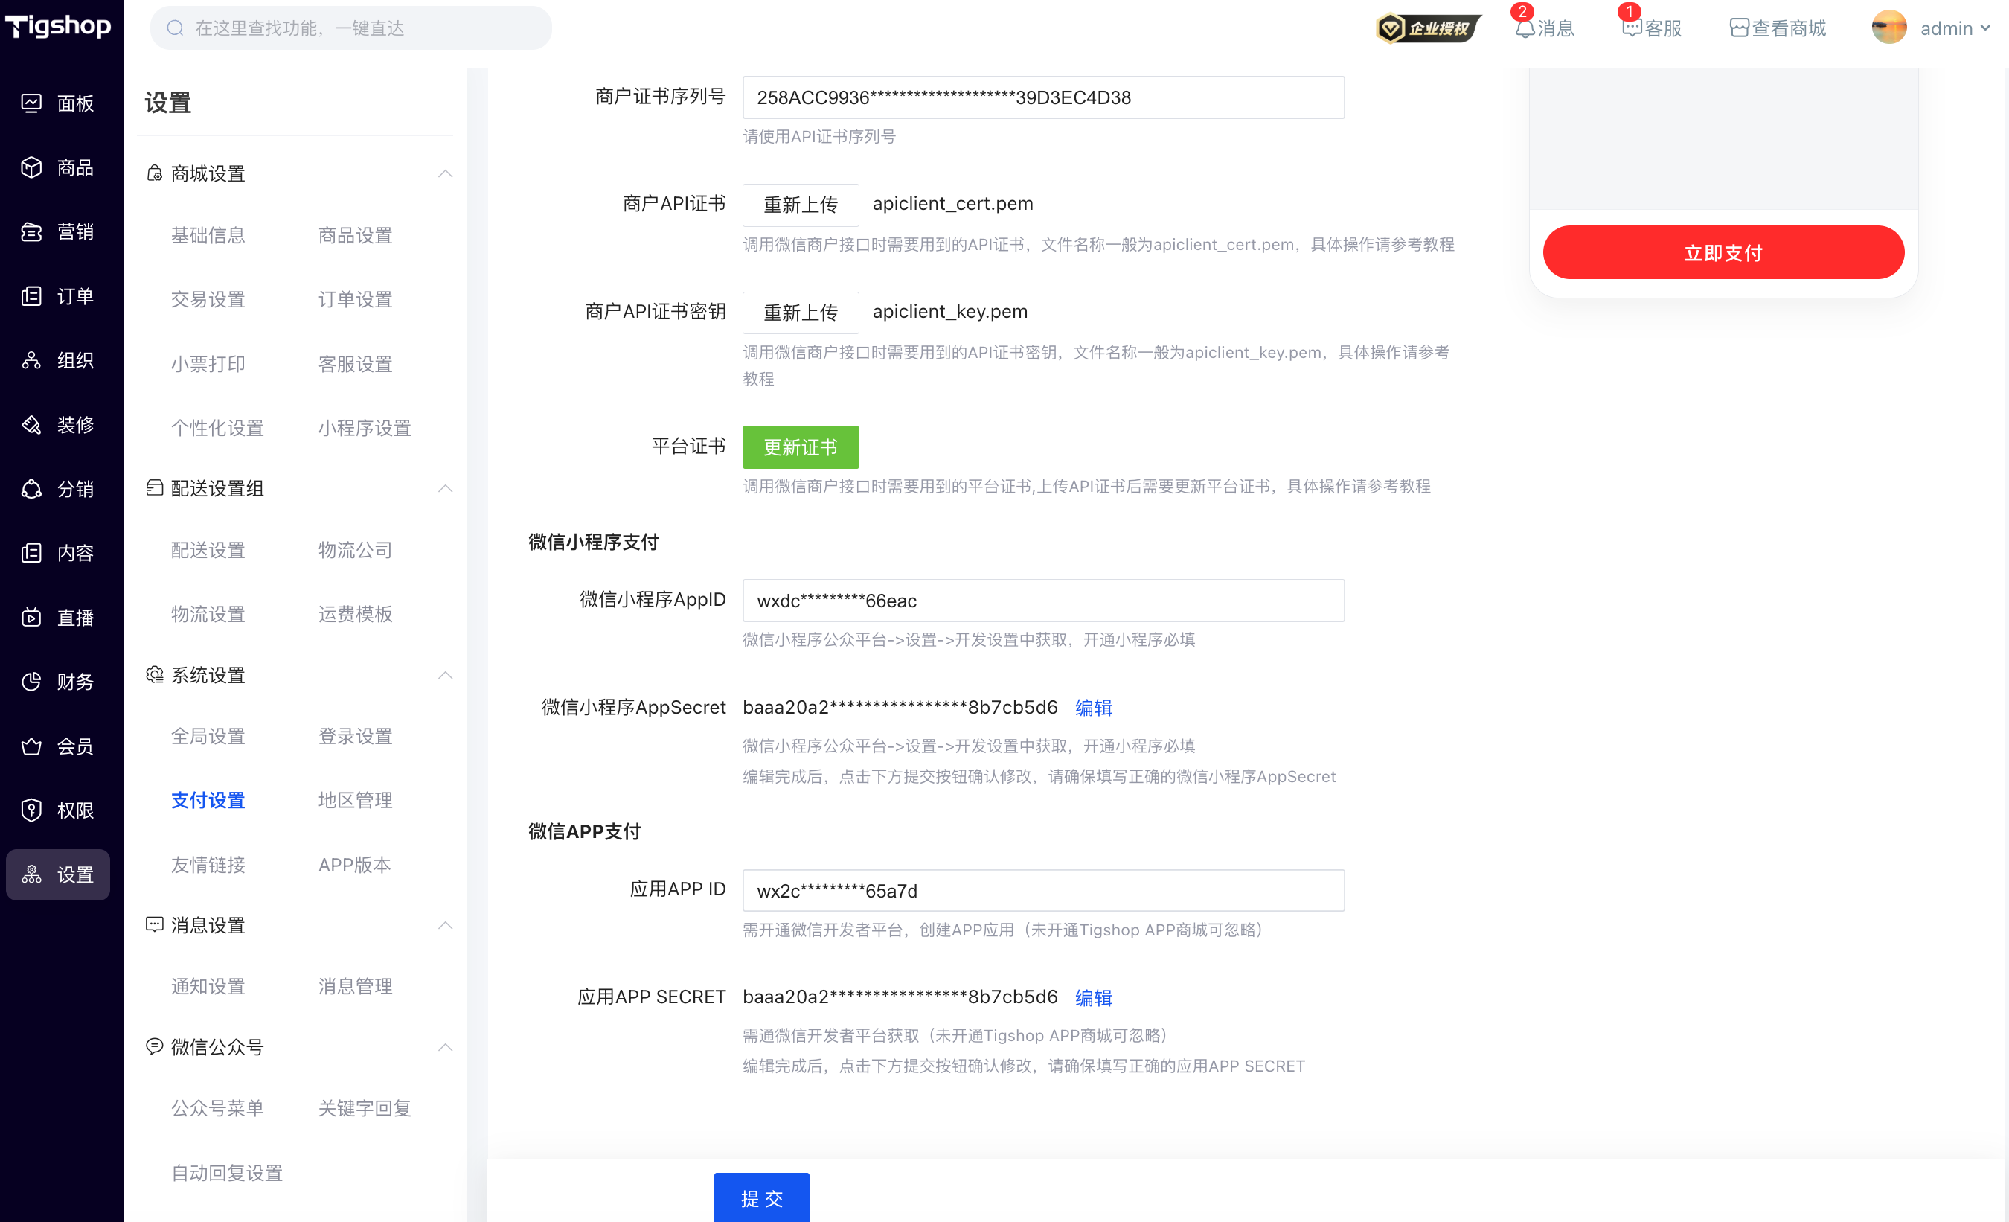Image resolution: width=2009 pixels, height=1222 pixels.
Task: Click the 配送设置组 section icon
Action: click(154, 487)
